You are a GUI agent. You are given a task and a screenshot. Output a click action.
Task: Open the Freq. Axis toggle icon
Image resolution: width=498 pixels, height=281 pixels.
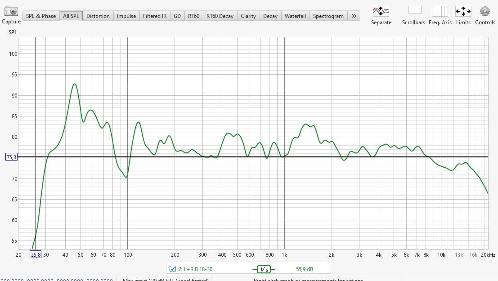tap(440, 11)
